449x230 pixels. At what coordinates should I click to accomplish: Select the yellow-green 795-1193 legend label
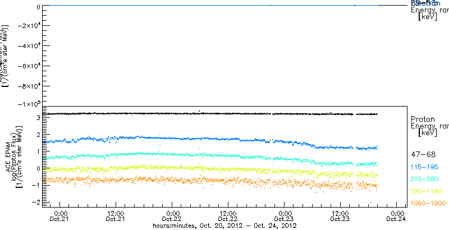pos(426,191)
